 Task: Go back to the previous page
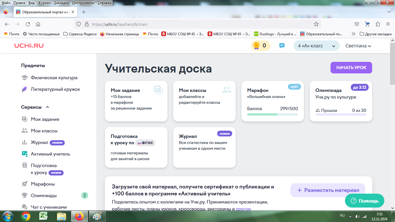(7, 24)
